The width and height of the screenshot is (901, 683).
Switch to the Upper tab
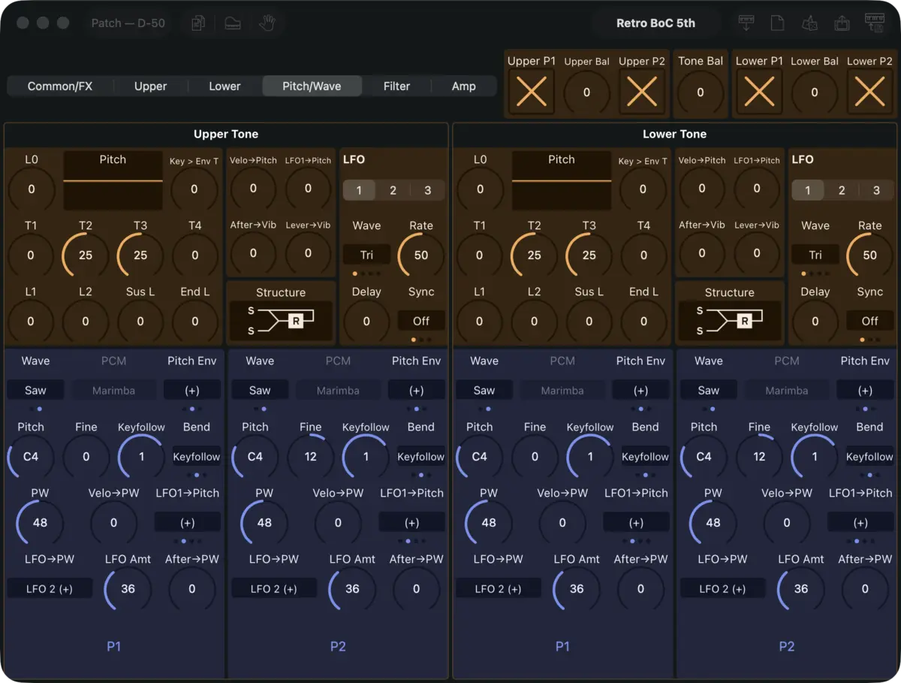pos(150,86)
